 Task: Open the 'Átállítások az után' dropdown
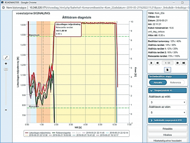[167, 112]
